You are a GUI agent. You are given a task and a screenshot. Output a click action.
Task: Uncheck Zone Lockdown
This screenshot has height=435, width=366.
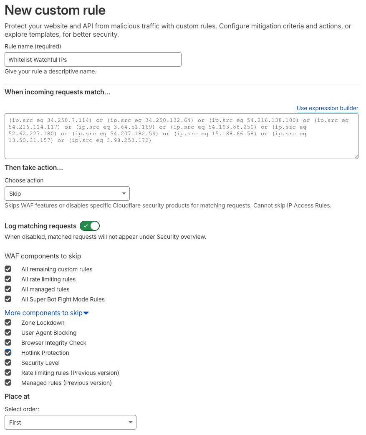click(8, 322)
